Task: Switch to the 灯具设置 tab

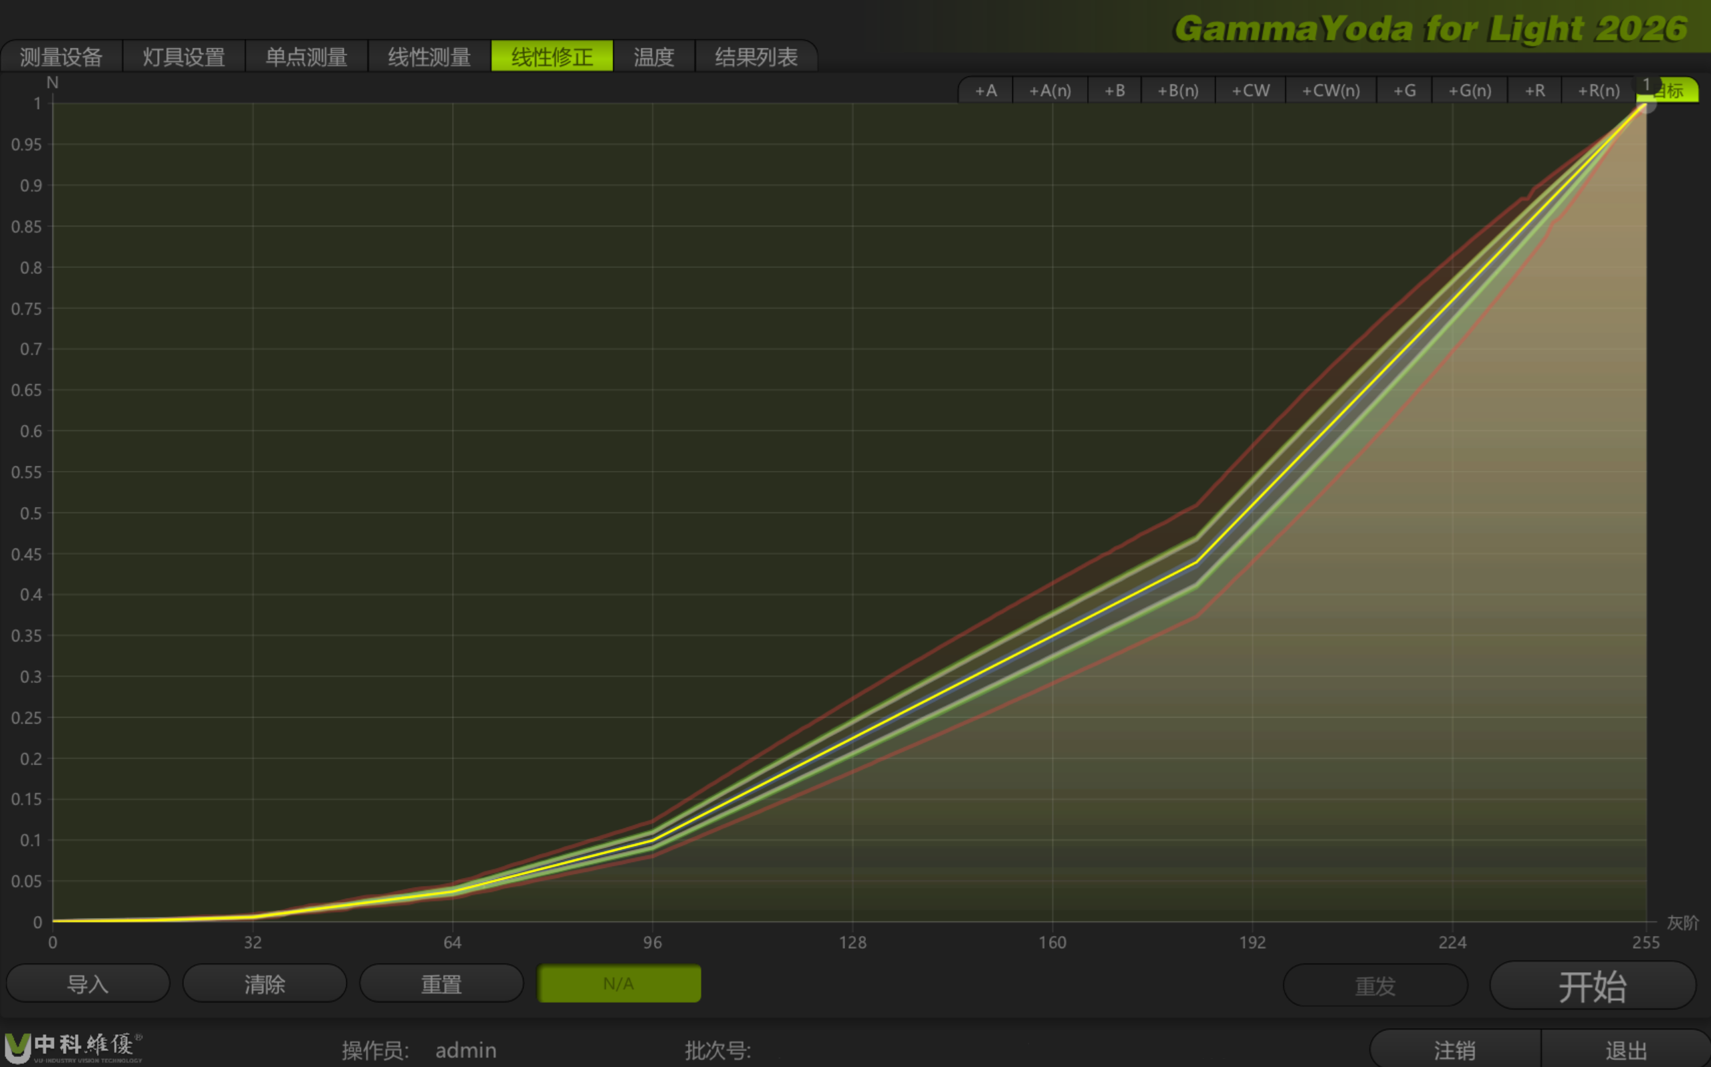Action: click(x=184, y=56)
